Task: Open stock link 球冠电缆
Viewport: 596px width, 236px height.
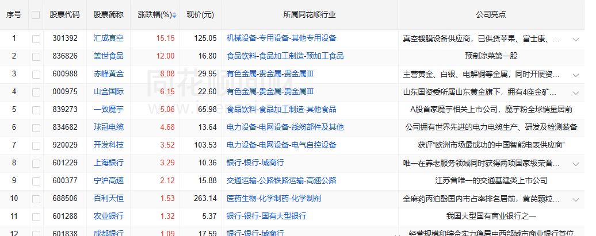Action: click(x=109, y=127)
